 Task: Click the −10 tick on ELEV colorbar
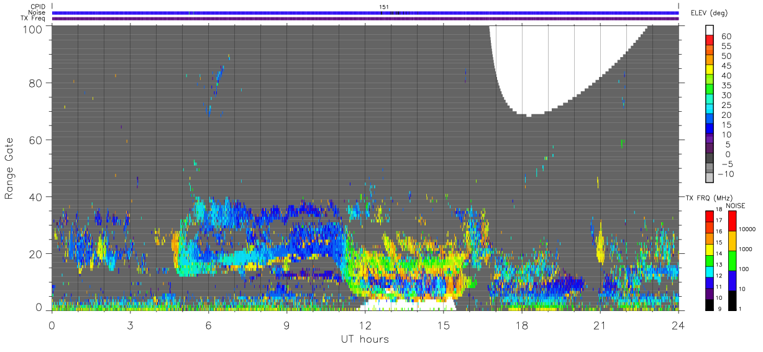click(725, 174)
